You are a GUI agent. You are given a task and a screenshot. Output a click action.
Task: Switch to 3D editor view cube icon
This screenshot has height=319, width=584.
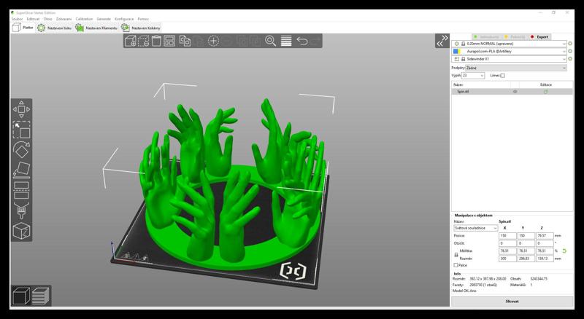point(21,296)
